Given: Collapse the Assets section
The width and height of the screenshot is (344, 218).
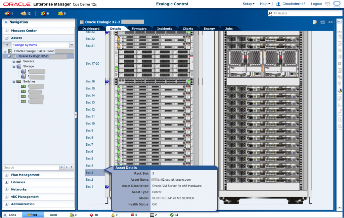Looking at the screenshot, I should 7,38.
